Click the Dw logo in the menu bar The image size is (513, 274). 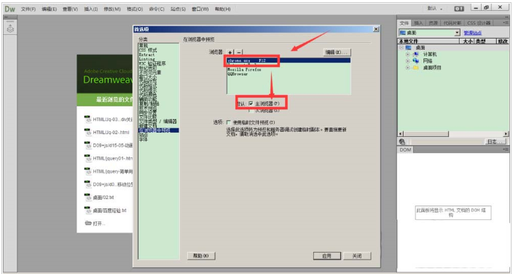click(10, 9)
